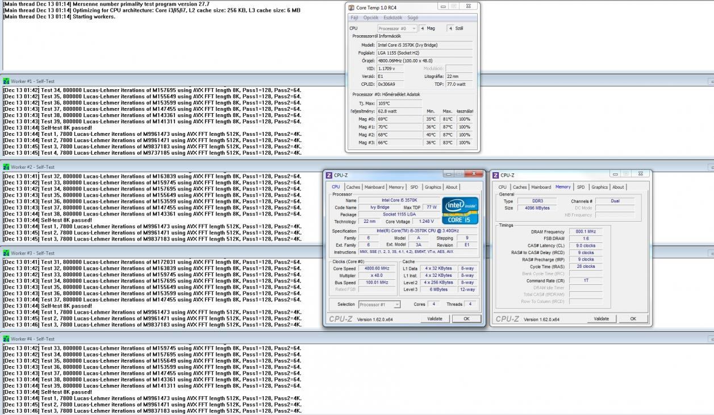Switch to About tab in right CPU-Z window
Screen dimensions: 714x415
point(618,187)
